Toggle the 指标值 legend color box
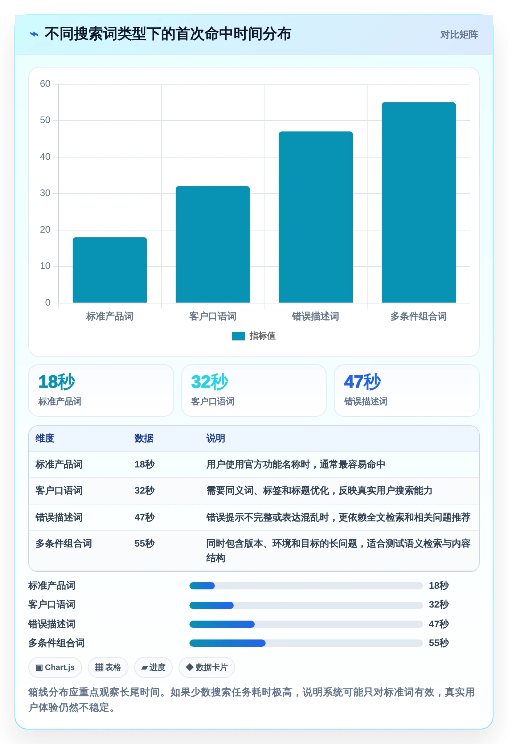Image resolution: width=508 pixels, height=744 pixels. (x=239, y=336)
